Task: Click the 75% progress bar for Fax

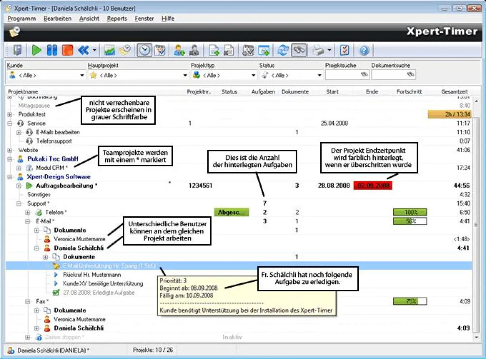Action: point(409,302)
